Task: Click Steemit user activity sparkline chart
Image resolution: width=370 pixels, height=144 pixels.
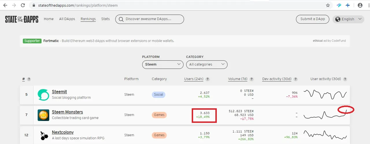Action: [325, 94]
